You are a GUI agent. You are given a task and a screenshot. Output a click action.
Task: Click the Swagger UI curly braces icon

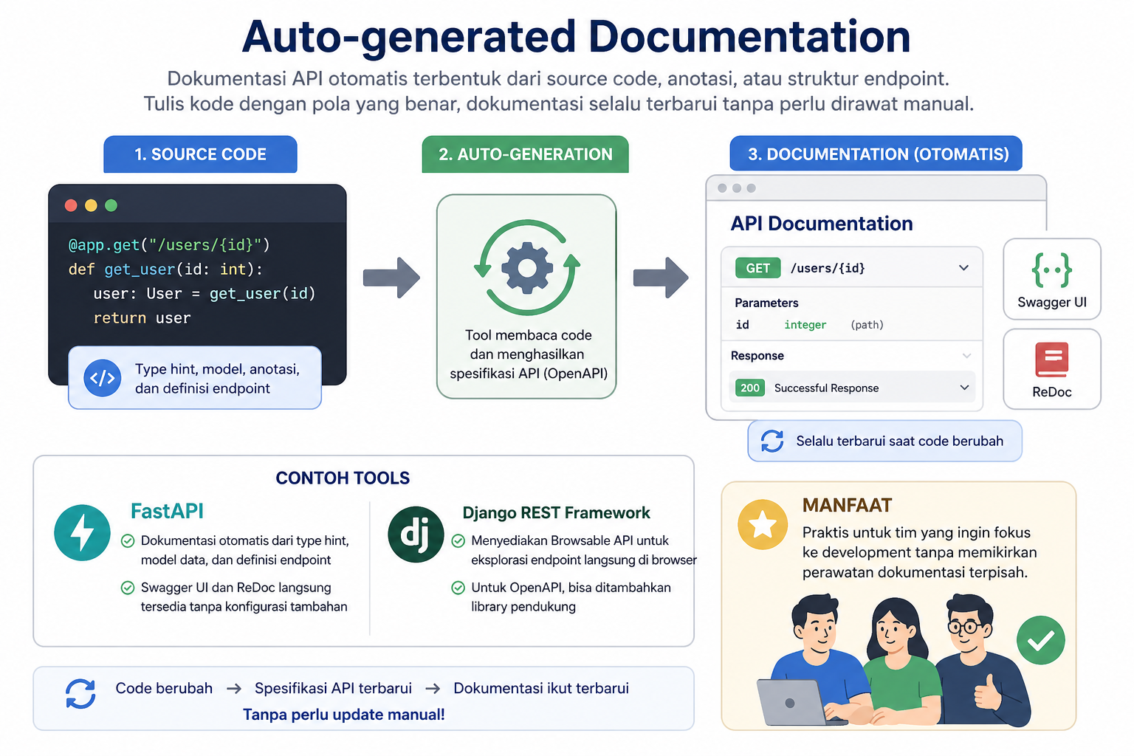pyautogui.click(x=1051, y=270)
